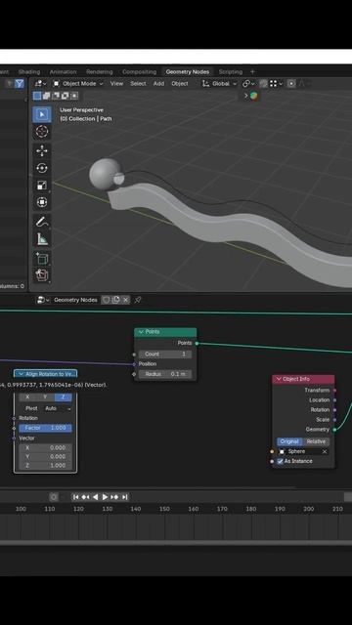The image size is (352, 625).
Task: Select the Annotate tool
Action: [42, 222]
